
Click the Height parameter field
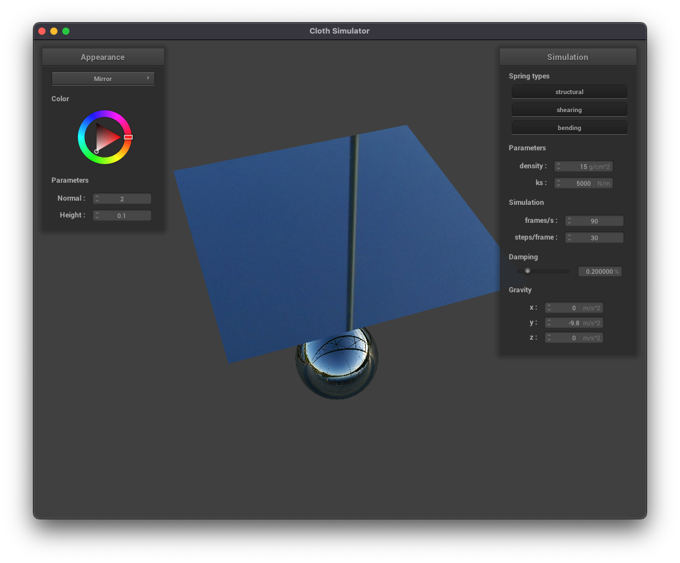pos(122,216)
